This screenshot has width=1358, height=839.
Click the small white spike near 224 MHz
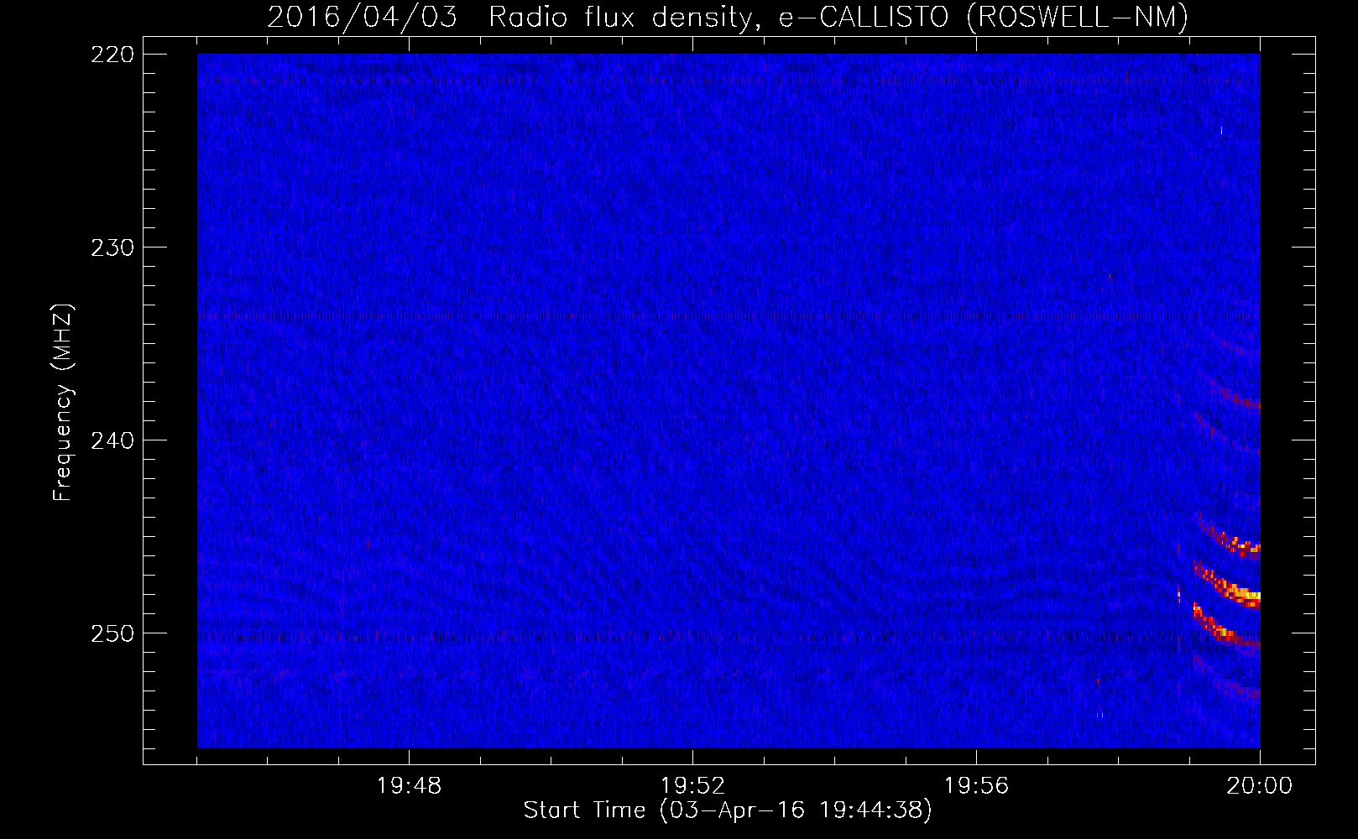(x=1221, y=130)
